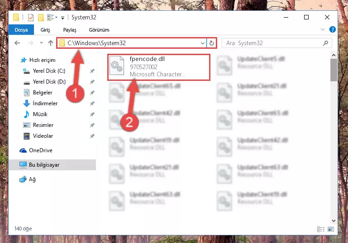Expand the ribbon with the chevron
Viewport: 348px width, 243px height.
tap(323, 29)
